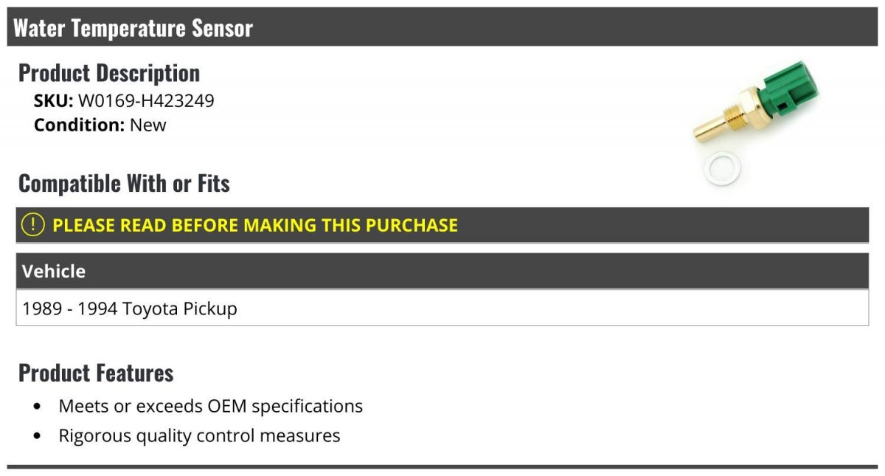885x476 pixels.
Task: Select the 1989 - 1994 Toyota Pickup row
Action: coord(442,308)
